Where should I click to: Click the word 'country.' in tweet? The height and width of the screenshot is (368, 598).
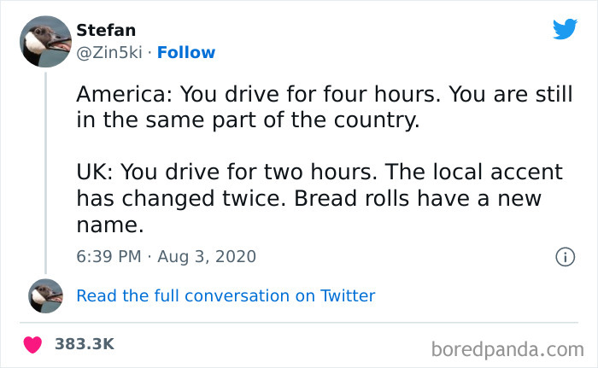click(377, 120)
